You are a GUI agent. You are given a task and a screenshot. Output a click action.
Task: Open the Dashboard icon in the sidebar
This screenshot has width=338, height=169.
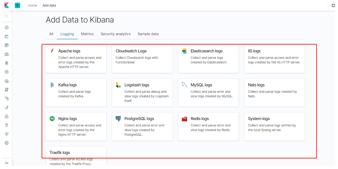click(x=6, y=45)
